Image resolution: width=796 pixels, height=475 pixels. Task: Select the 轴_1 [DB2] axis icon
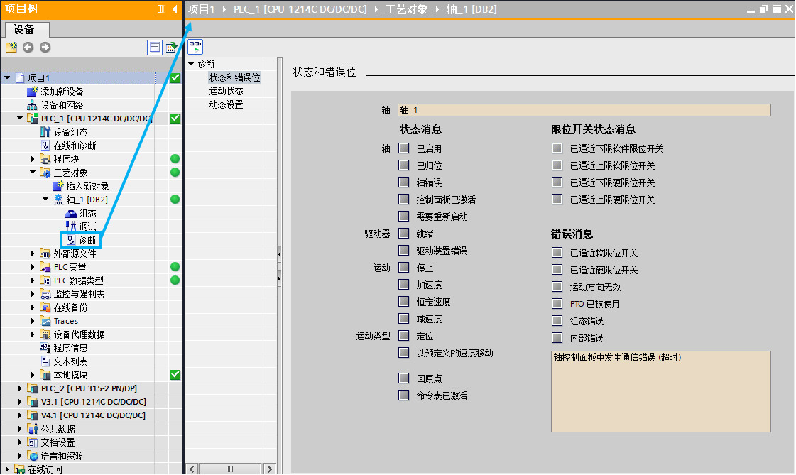pos(58,200)
